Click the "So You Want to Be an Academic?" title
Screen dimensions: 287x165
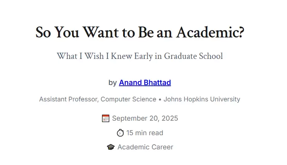(x=140, y=33)
